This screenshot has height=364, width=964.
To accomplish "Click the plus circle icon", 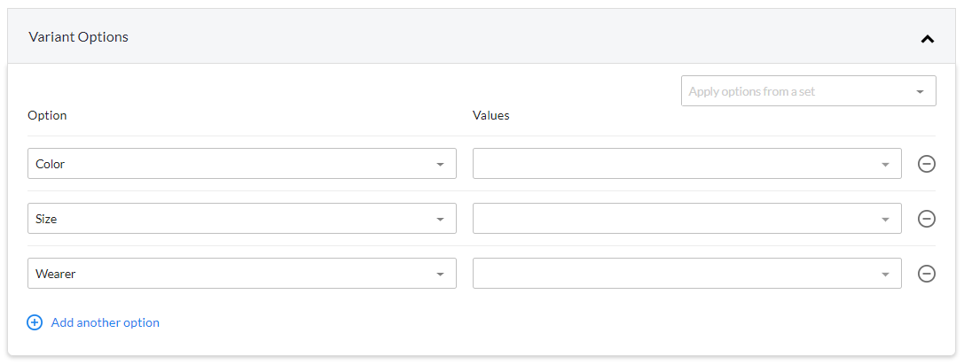I will pyautogui.click(x=35, y=322).
